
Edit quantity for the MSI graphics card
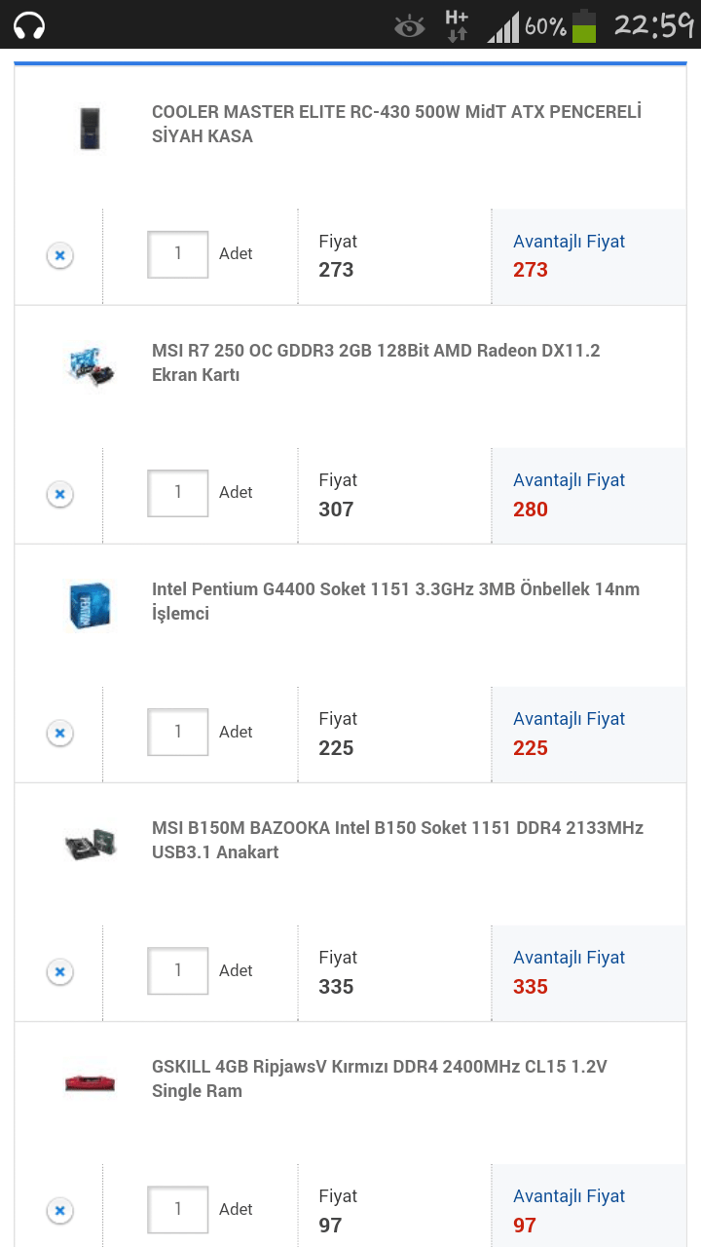[177, 493]
